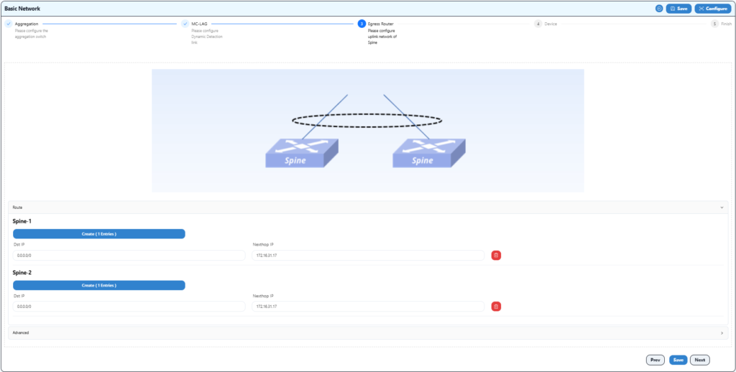
Task: Focus the Spine-1 Dst IP field
Action: tap(129, 256)
